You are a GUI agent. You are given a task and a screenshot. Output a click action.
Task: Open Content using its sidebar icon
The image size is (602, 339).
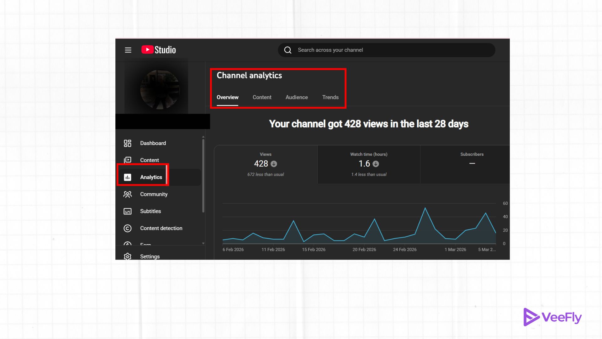point(127,160)
